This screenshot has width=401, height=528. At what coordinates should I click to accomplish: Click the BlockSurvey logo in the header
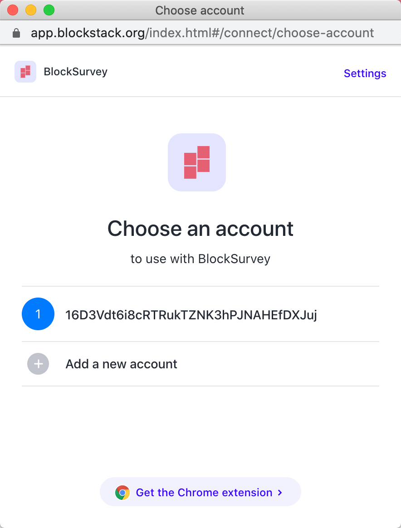point(25,71)
